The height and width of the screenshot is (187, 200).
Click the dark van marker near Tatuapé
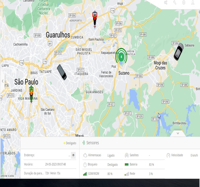click(62, 72)
